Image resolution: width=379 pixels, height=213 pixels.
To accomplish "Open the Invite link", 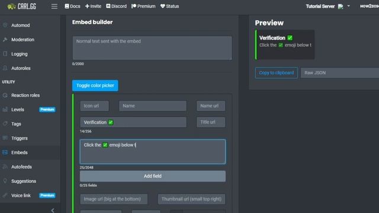I will (x=93, y=7).
